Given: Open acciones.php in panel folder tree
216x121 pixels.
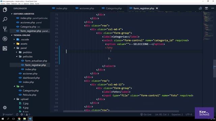Looking at the screenshot, I should (30, 74).
